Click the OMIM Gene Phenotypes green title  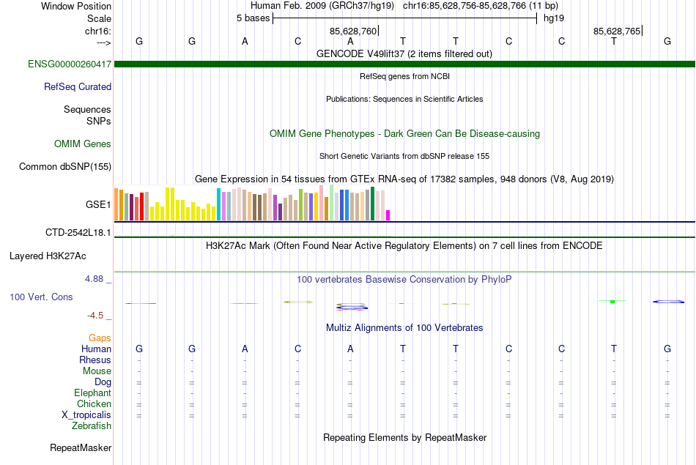[404, 134]
